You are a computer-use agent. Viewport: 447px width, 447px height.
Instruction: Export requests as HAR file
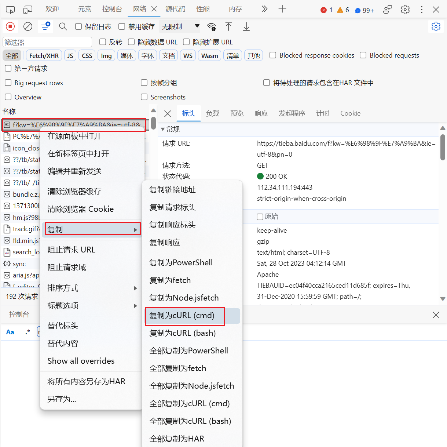(246, 26)
